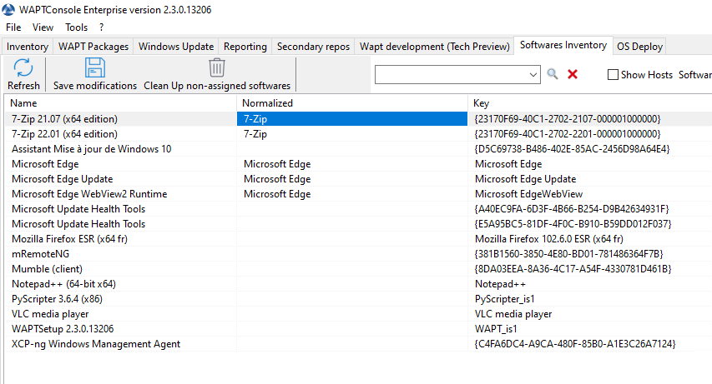Clear the search with the red X
Screen dimensions: 712x384
click(x=573, y=74)
